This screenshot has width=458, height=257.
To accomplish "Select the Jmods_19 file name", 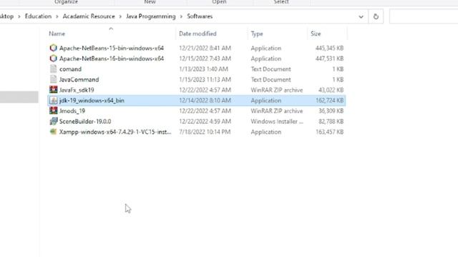I will click(72, 111).
